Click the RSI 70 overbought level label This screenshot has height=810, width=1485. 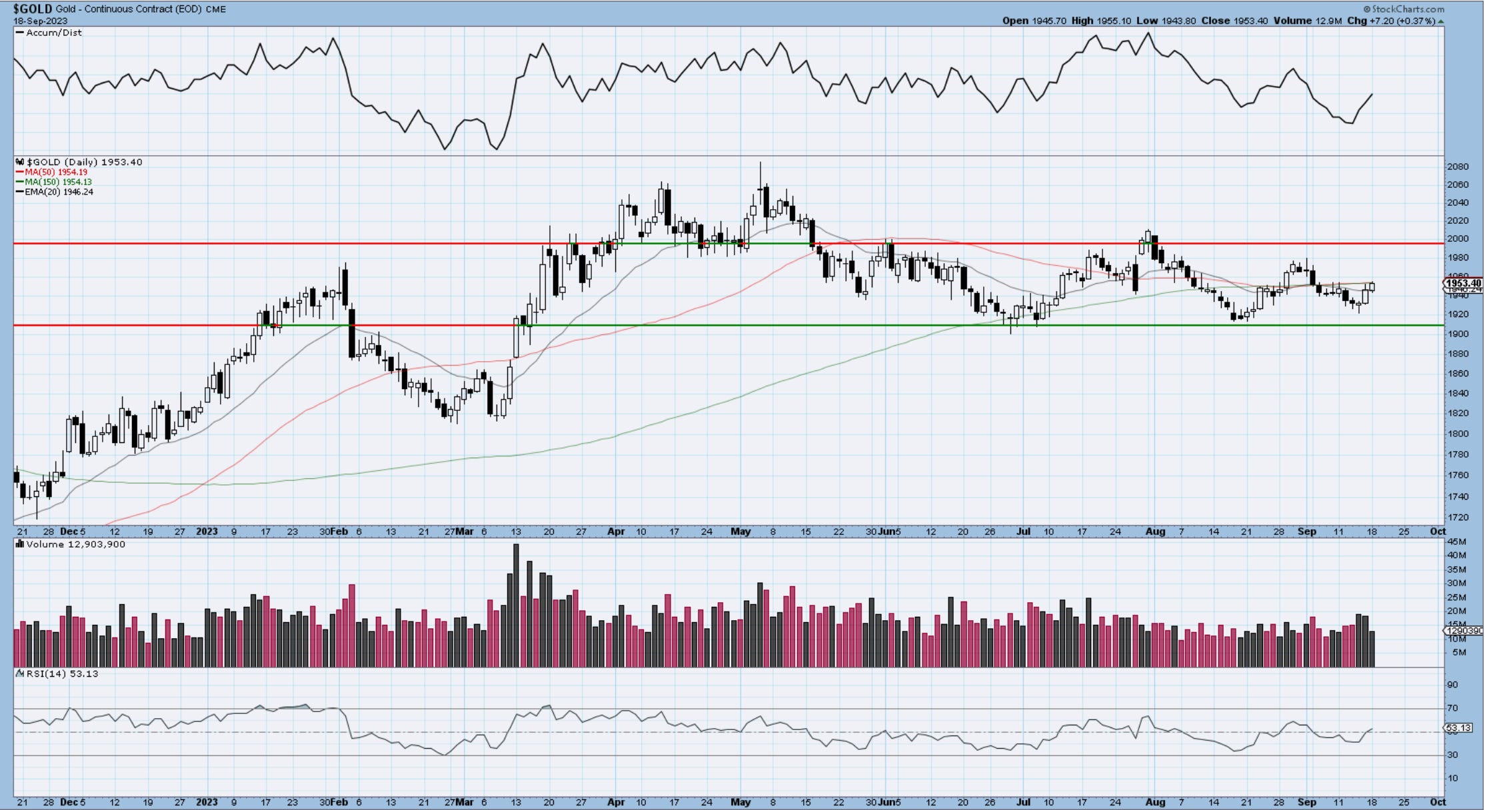(x=1452, y=708)
